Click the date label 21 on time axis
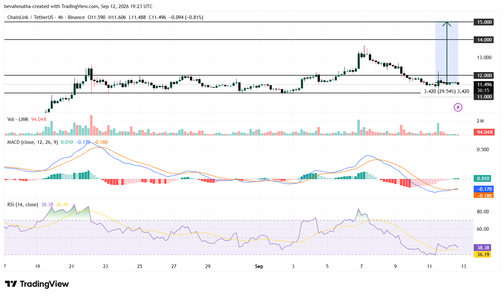 72,266
